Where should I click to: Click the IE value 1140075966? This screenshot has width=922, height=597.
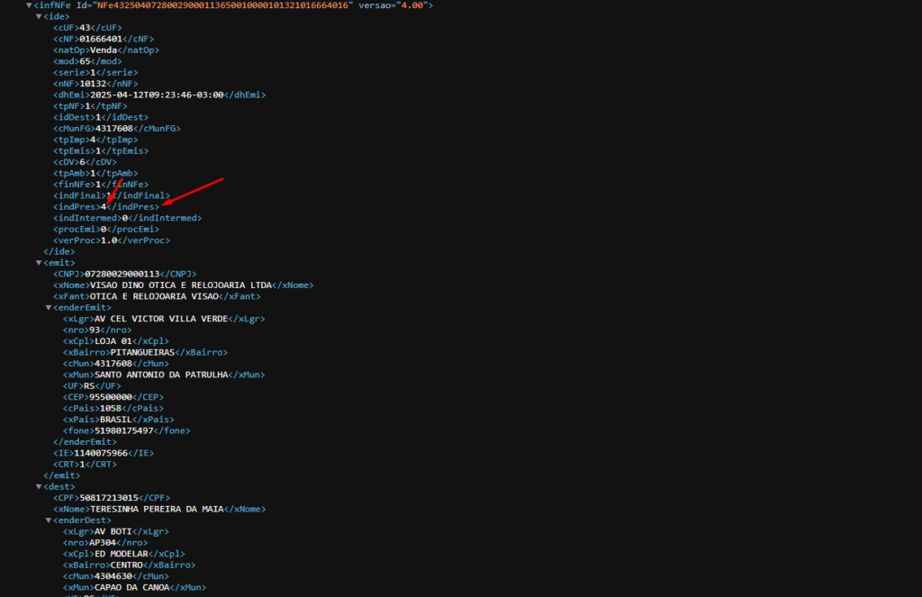point(101,453)
